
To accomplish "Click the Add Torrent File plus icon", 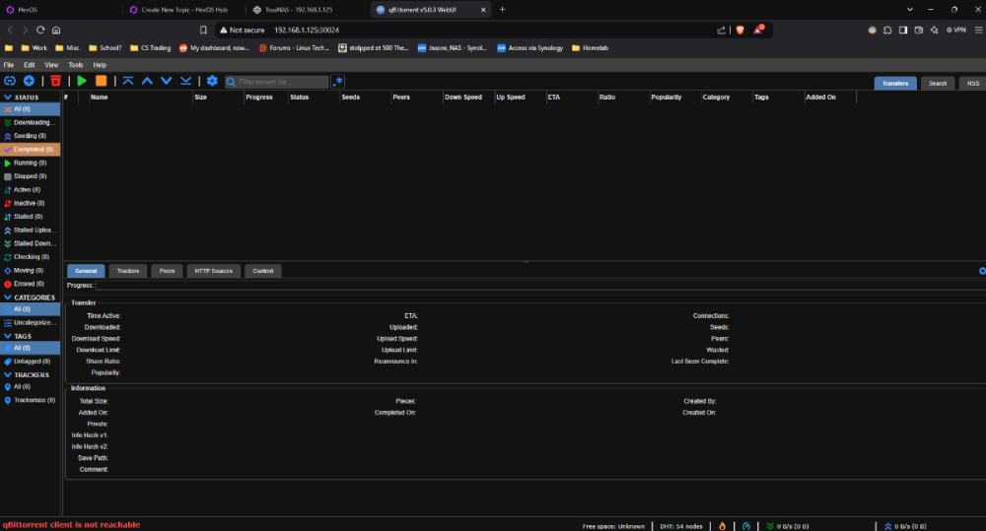I will [x=29, y=81].
